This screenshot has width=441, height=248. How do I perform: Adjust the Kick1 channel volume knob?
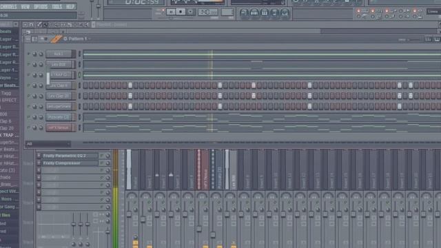(x=41, y=54)
